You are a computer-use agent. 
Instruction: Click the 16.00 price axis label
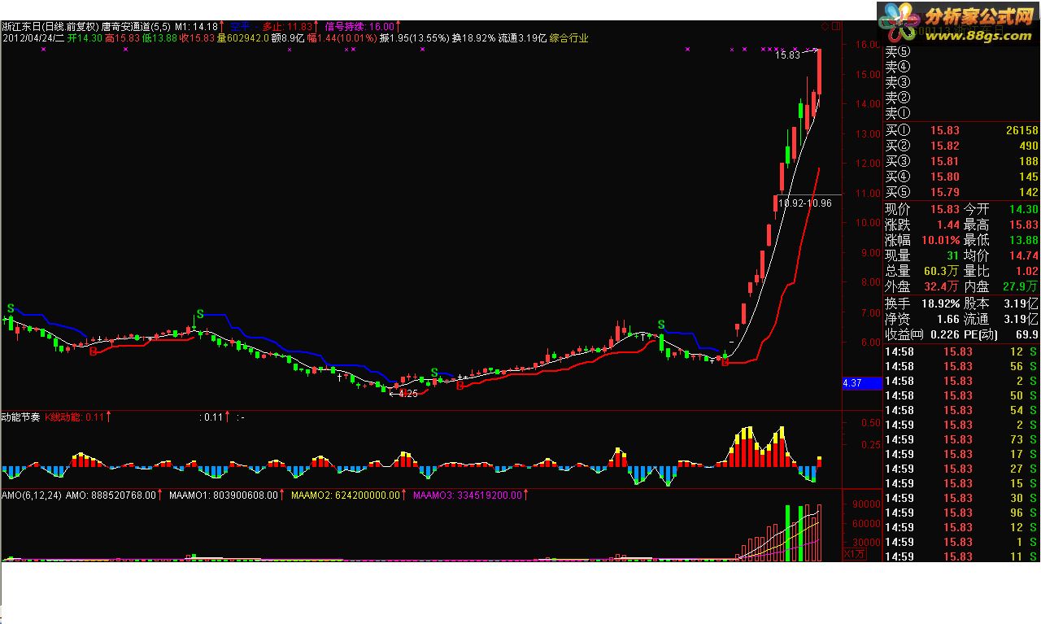868,44
